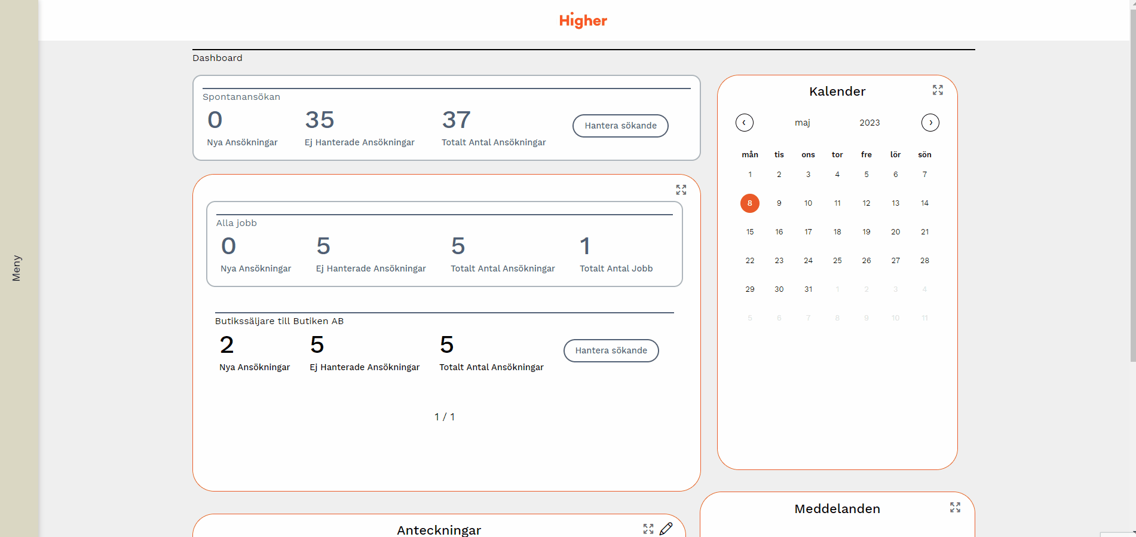Click the page vertical scrollbar
Viewport: 1136px width, 537px height.
pos(1132,179)
